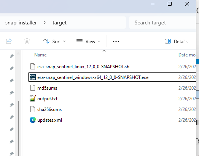Click the Edge browser icon of updates.xml

(x=33, y=120)
